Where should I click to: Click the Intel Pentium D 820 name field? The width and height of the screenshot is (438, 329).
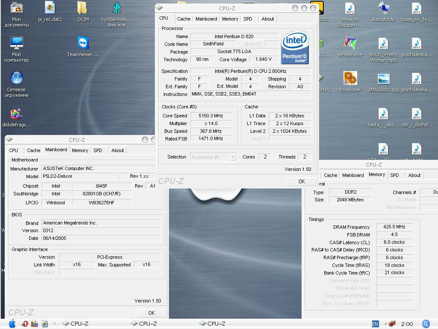[x=234, y=36]
